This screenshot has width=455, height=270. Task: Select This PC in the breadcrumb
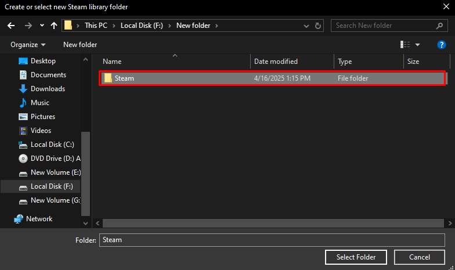tap(96, 26)
